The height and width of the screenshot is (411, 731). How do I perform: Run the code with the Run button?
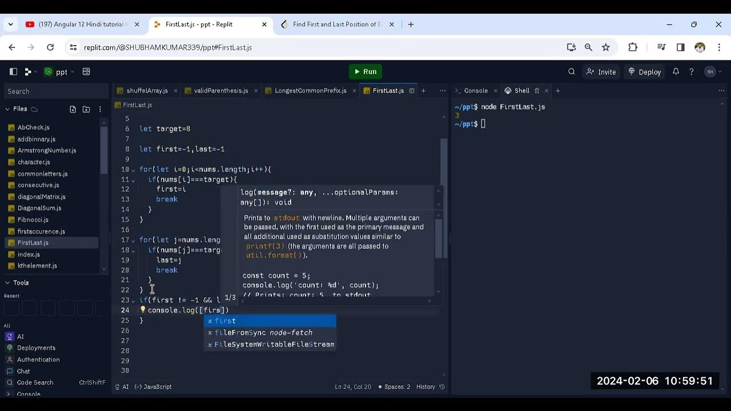tap(365, 71)
